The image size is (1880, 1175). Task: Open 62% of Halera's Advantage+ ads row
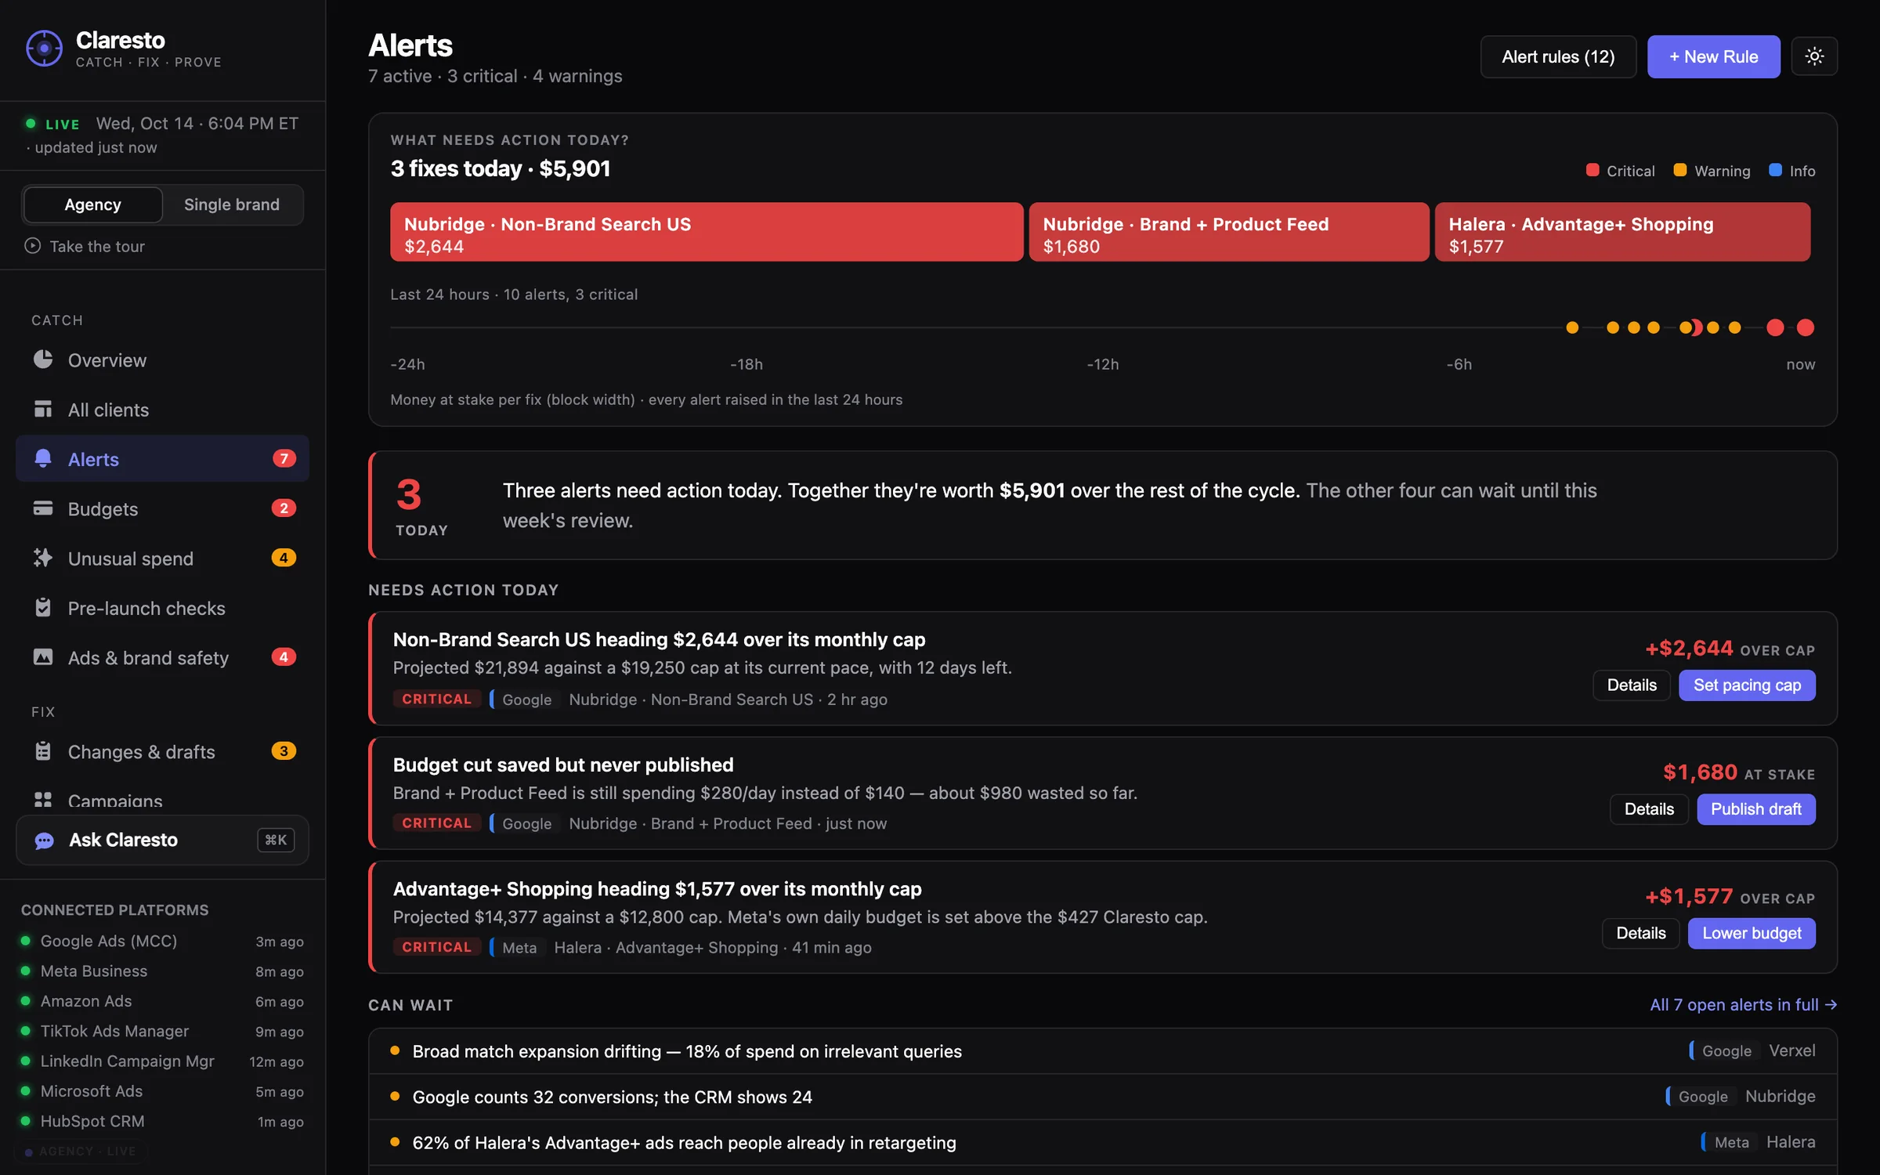coord(1102,1142)
